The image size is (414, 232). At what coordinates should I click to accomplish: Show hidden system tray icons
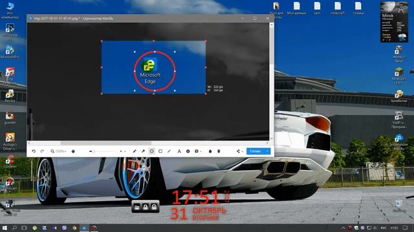point(343,228)
